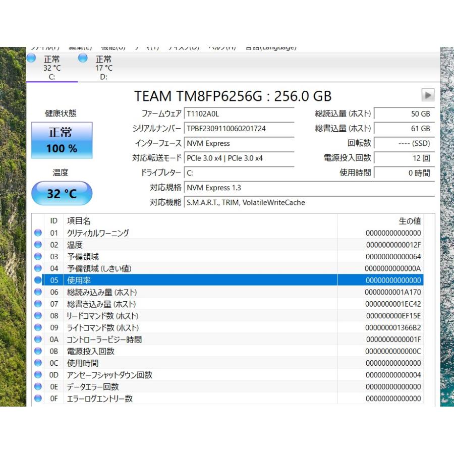Select the 総読み込み量 (ホスト) attribute row
Viewport: 454px width, 454px height.
click(x=228, y=292)
